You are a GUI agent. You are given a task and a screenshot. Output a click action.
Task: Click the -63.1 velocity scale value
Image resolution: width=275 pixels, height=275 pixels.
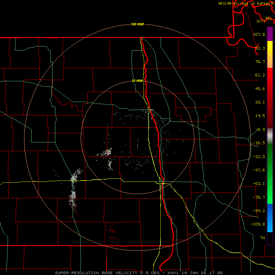coord(259,184)
